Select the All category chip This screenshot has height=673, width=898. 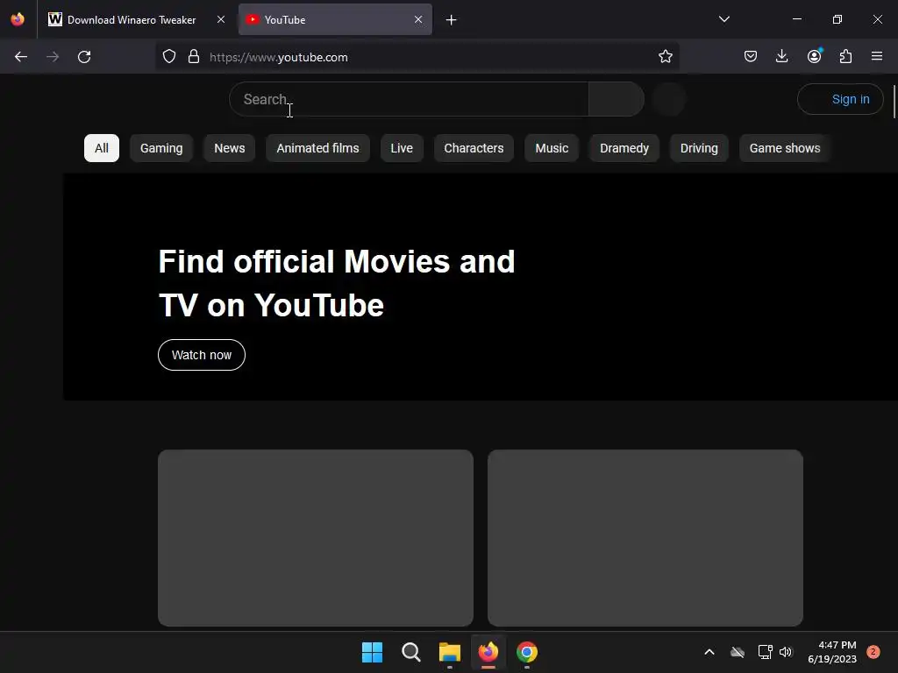(102, 148)
